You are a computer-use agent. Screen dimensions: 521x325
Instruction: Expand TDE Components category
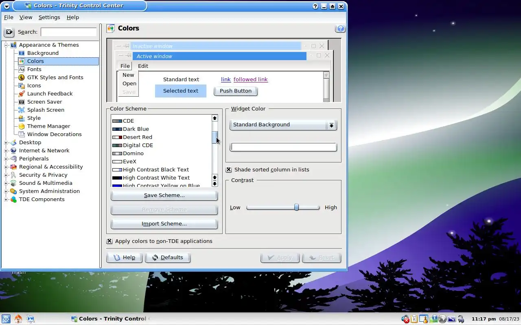[x=6, y=199]
